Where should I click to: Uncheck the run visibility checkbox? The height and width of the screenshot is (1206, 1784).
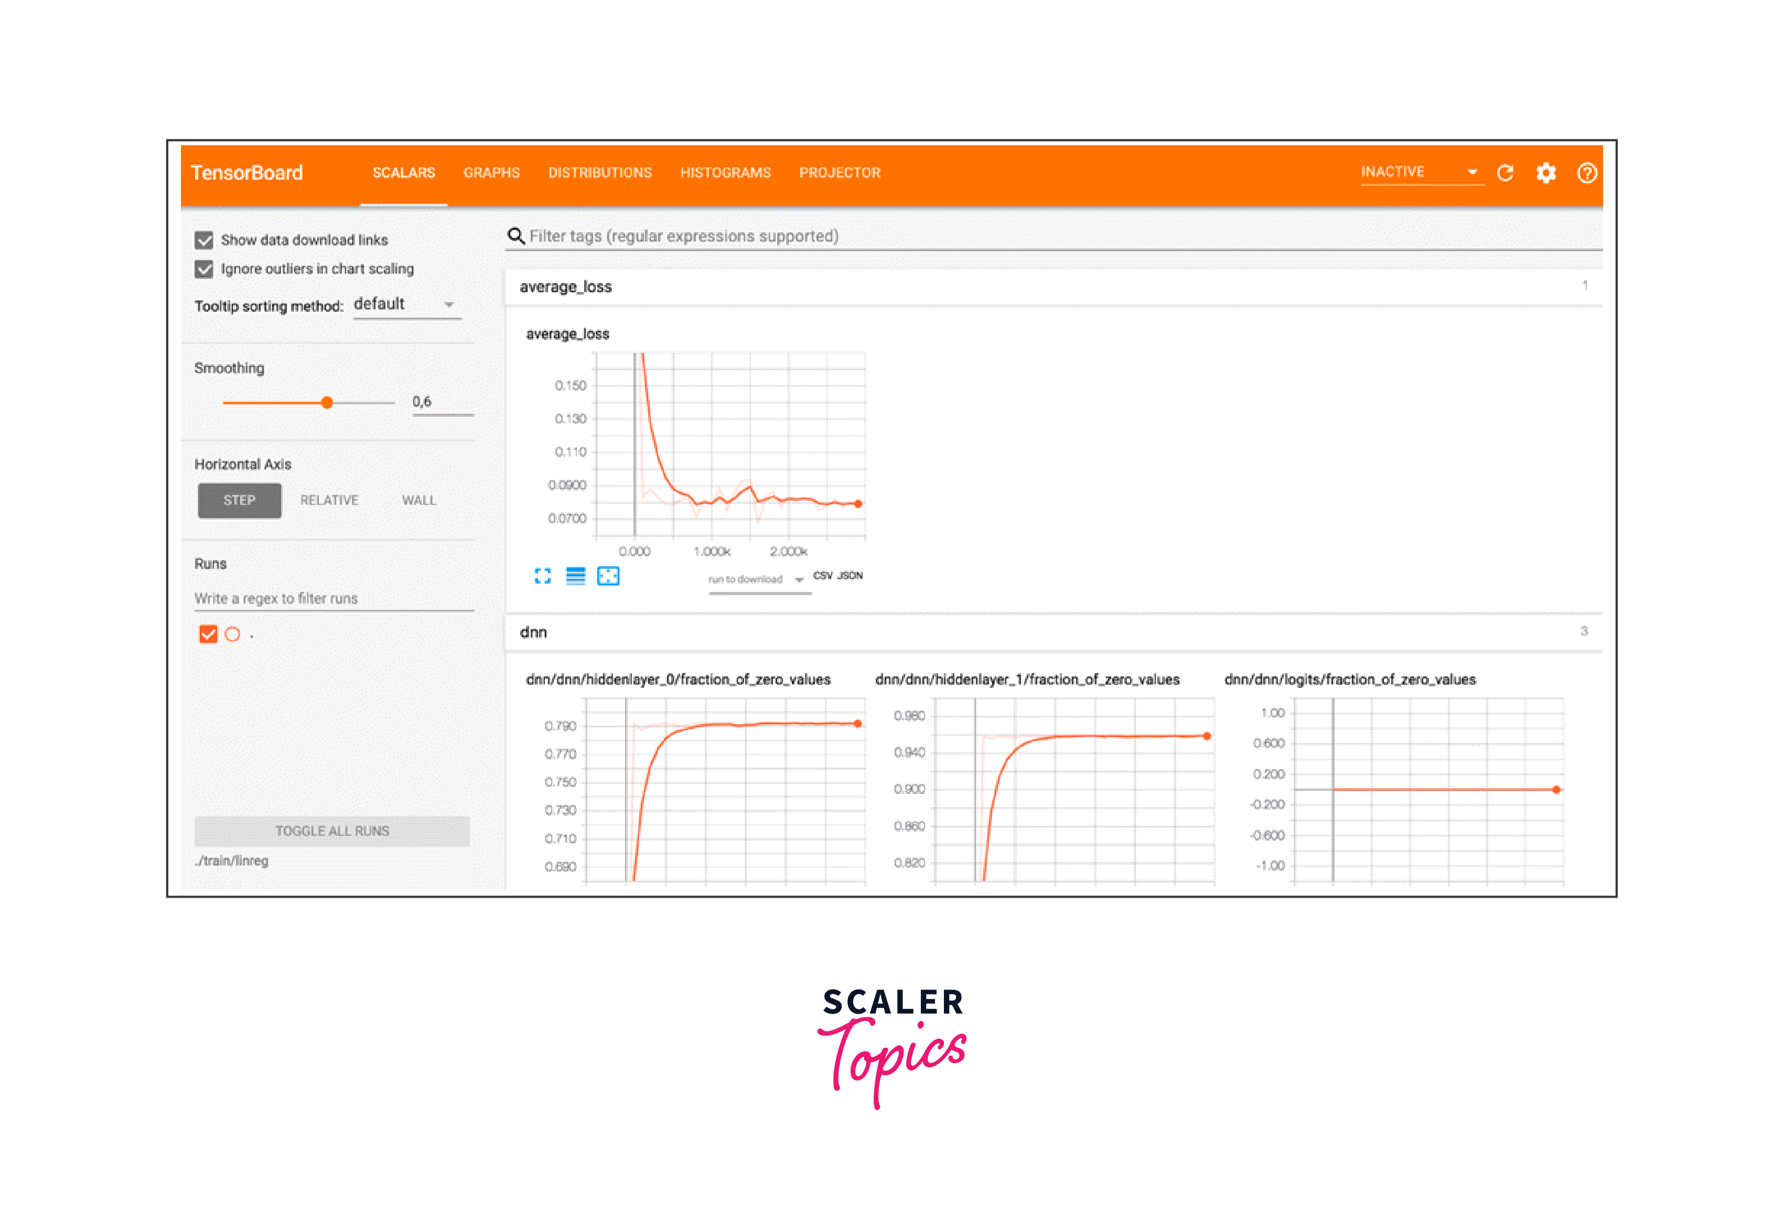208,634
